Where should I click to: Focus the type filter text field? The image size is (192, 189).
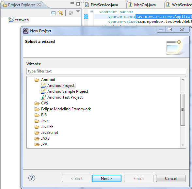coord(106,71)
